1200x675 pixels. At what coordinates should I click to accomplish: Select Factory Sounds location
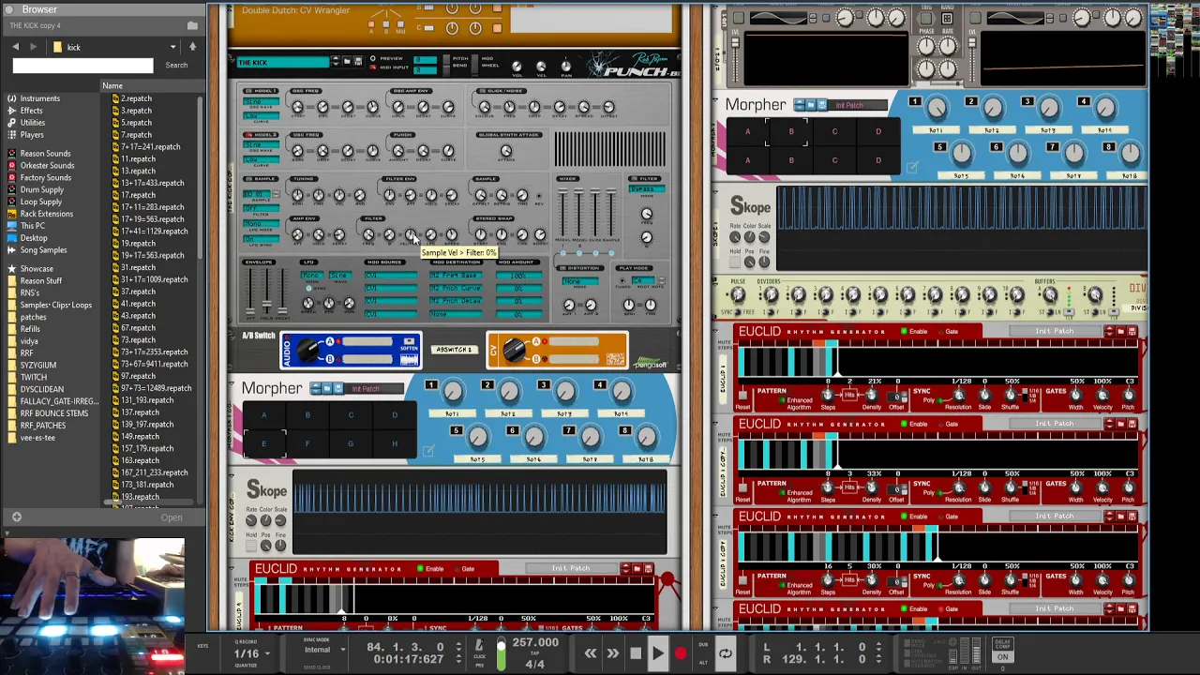click(45, 178)
